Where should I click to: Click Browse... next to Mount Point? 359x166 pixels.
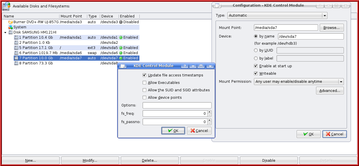point(332,28)
